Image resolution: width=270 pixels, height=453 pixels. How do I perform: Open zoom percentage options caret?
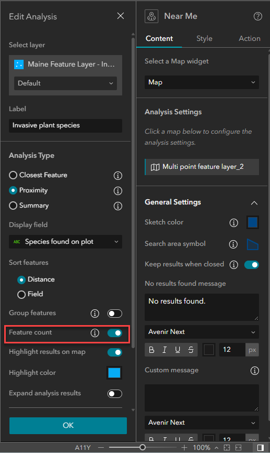pyautogui.click(x=217, y=448)
